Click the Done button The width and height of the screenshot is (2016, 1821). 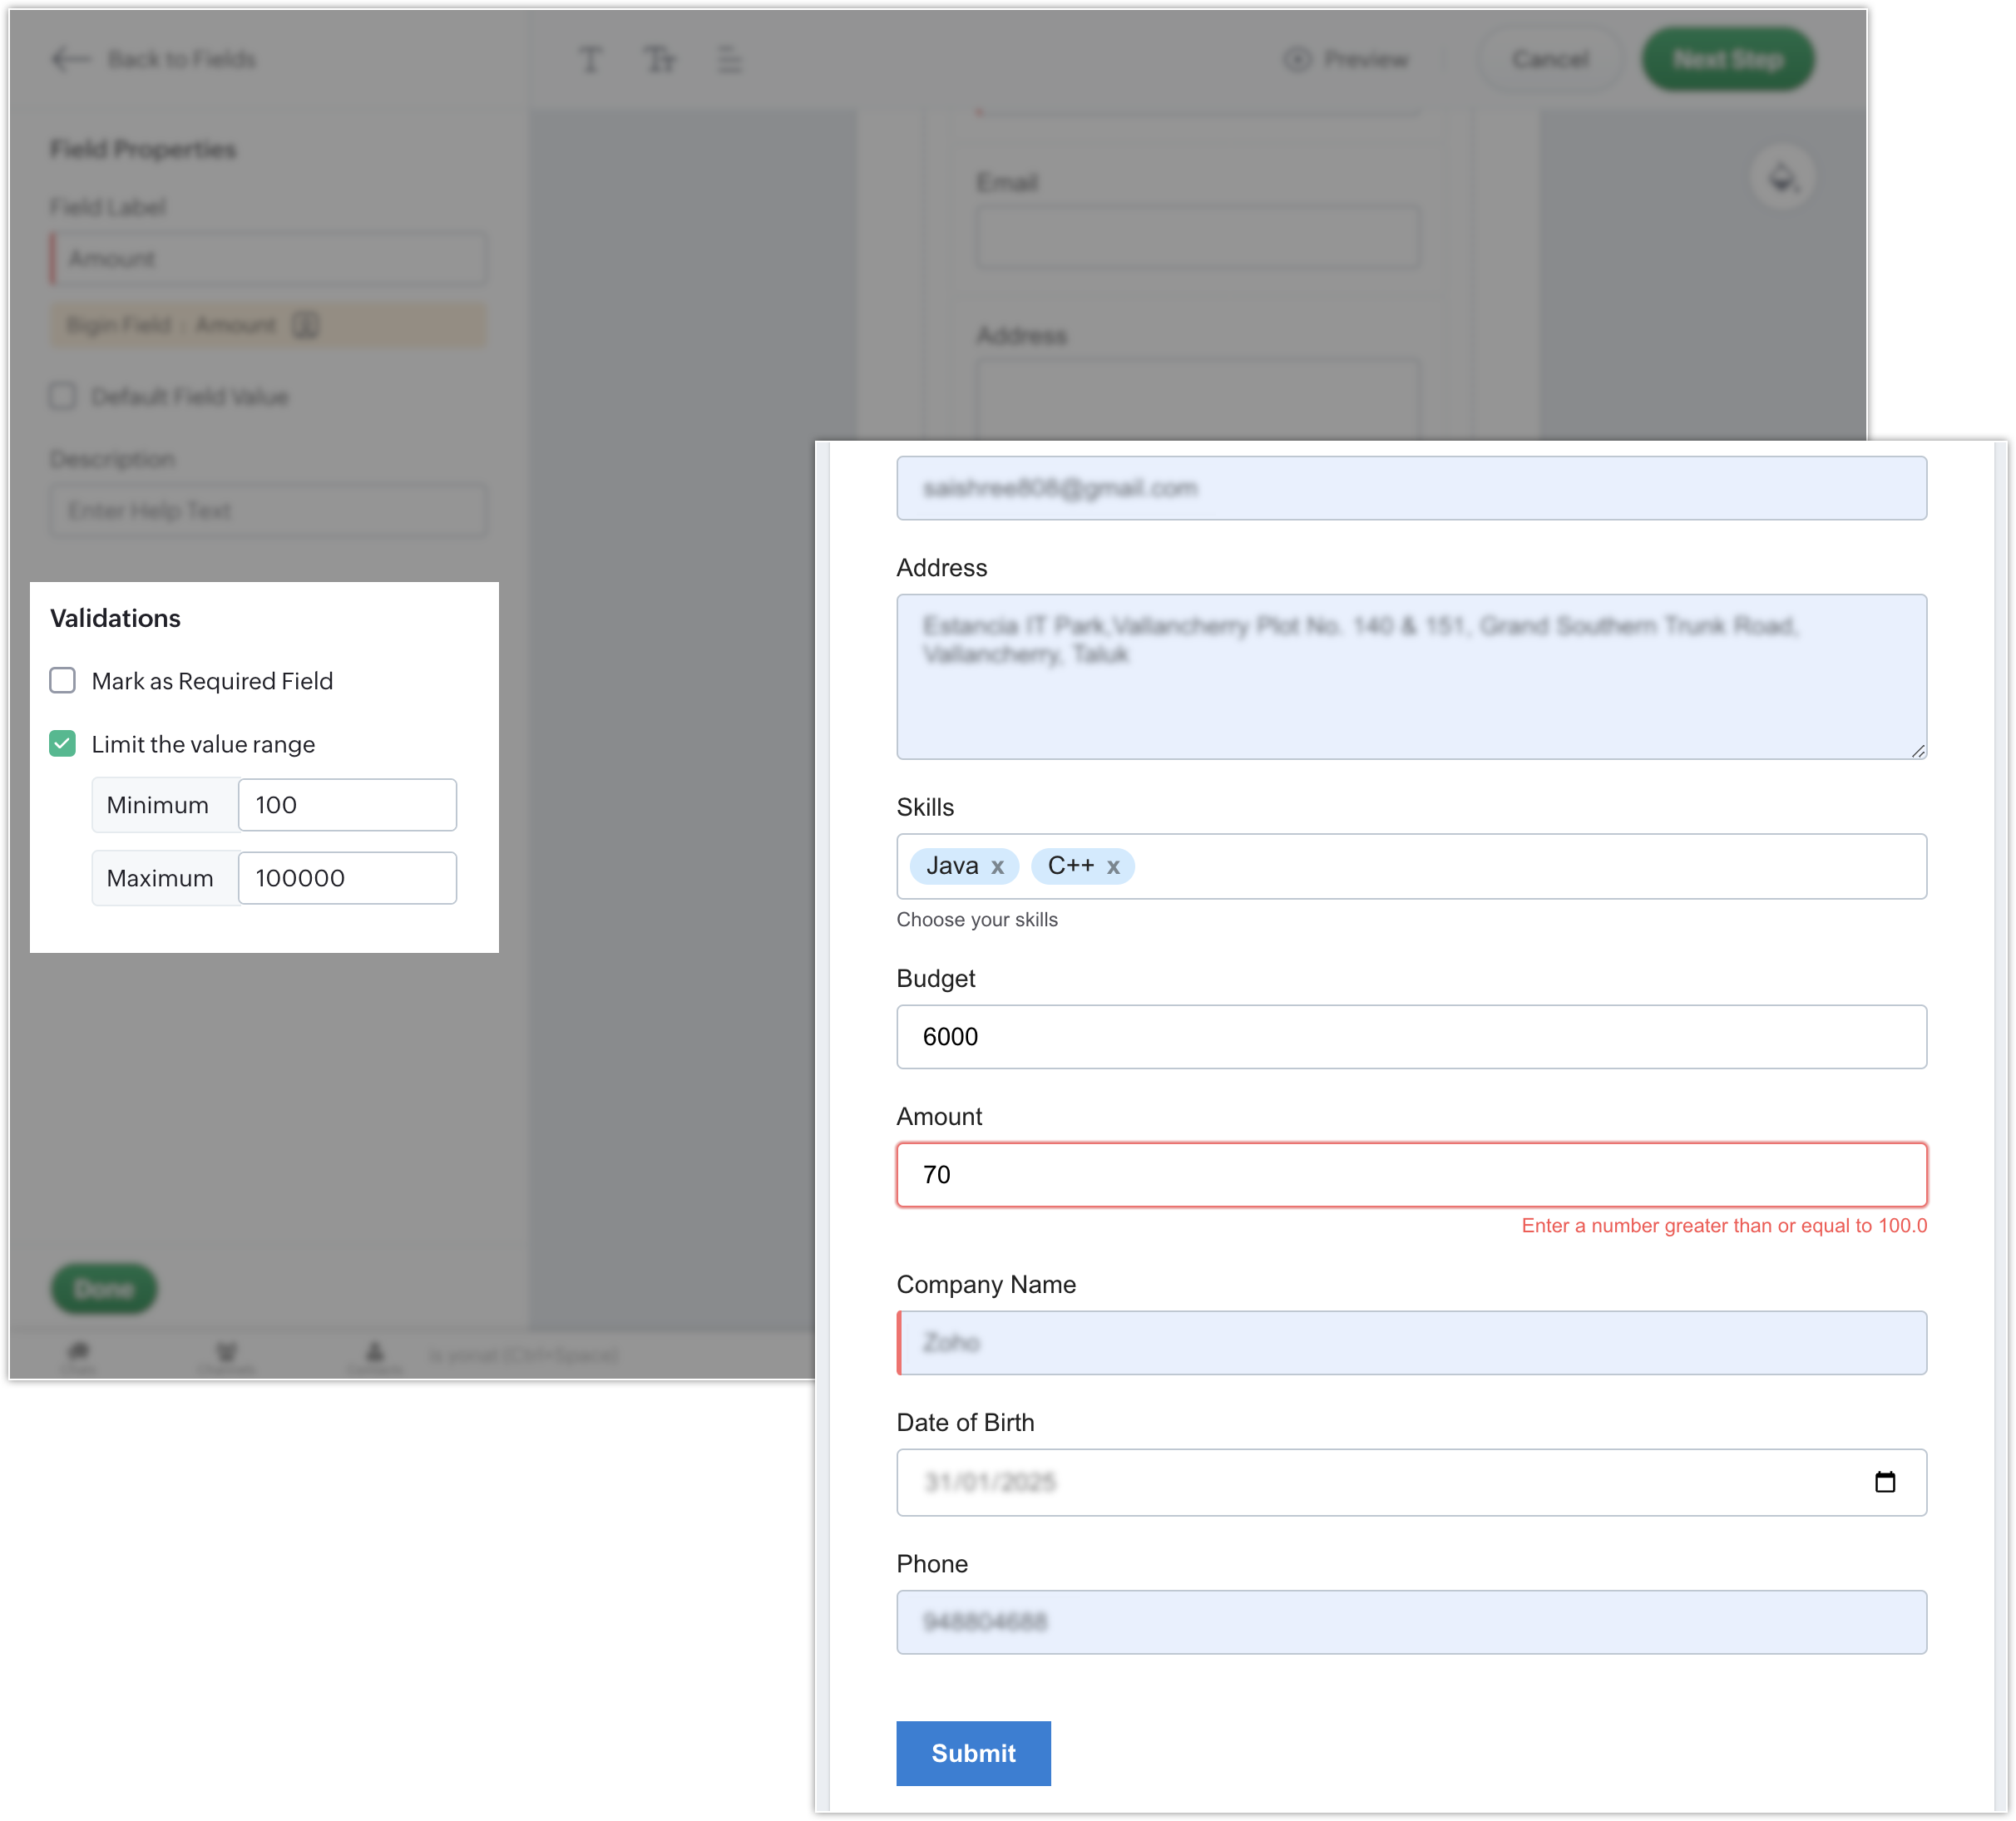[x=104, y=1288]
